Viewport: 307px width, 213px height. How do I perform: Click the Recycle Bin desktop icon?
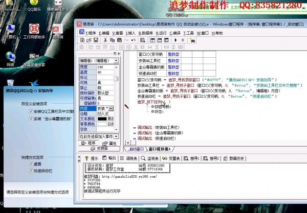pos(10,82)
